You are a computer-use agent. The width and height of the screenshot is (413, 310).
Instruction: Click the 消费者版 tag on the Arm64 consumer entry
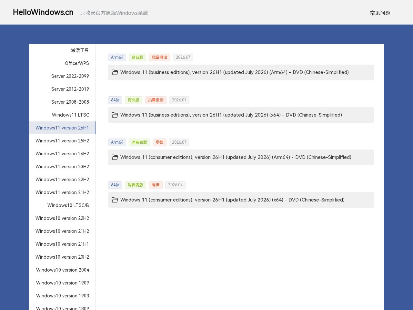coord(139,142)
